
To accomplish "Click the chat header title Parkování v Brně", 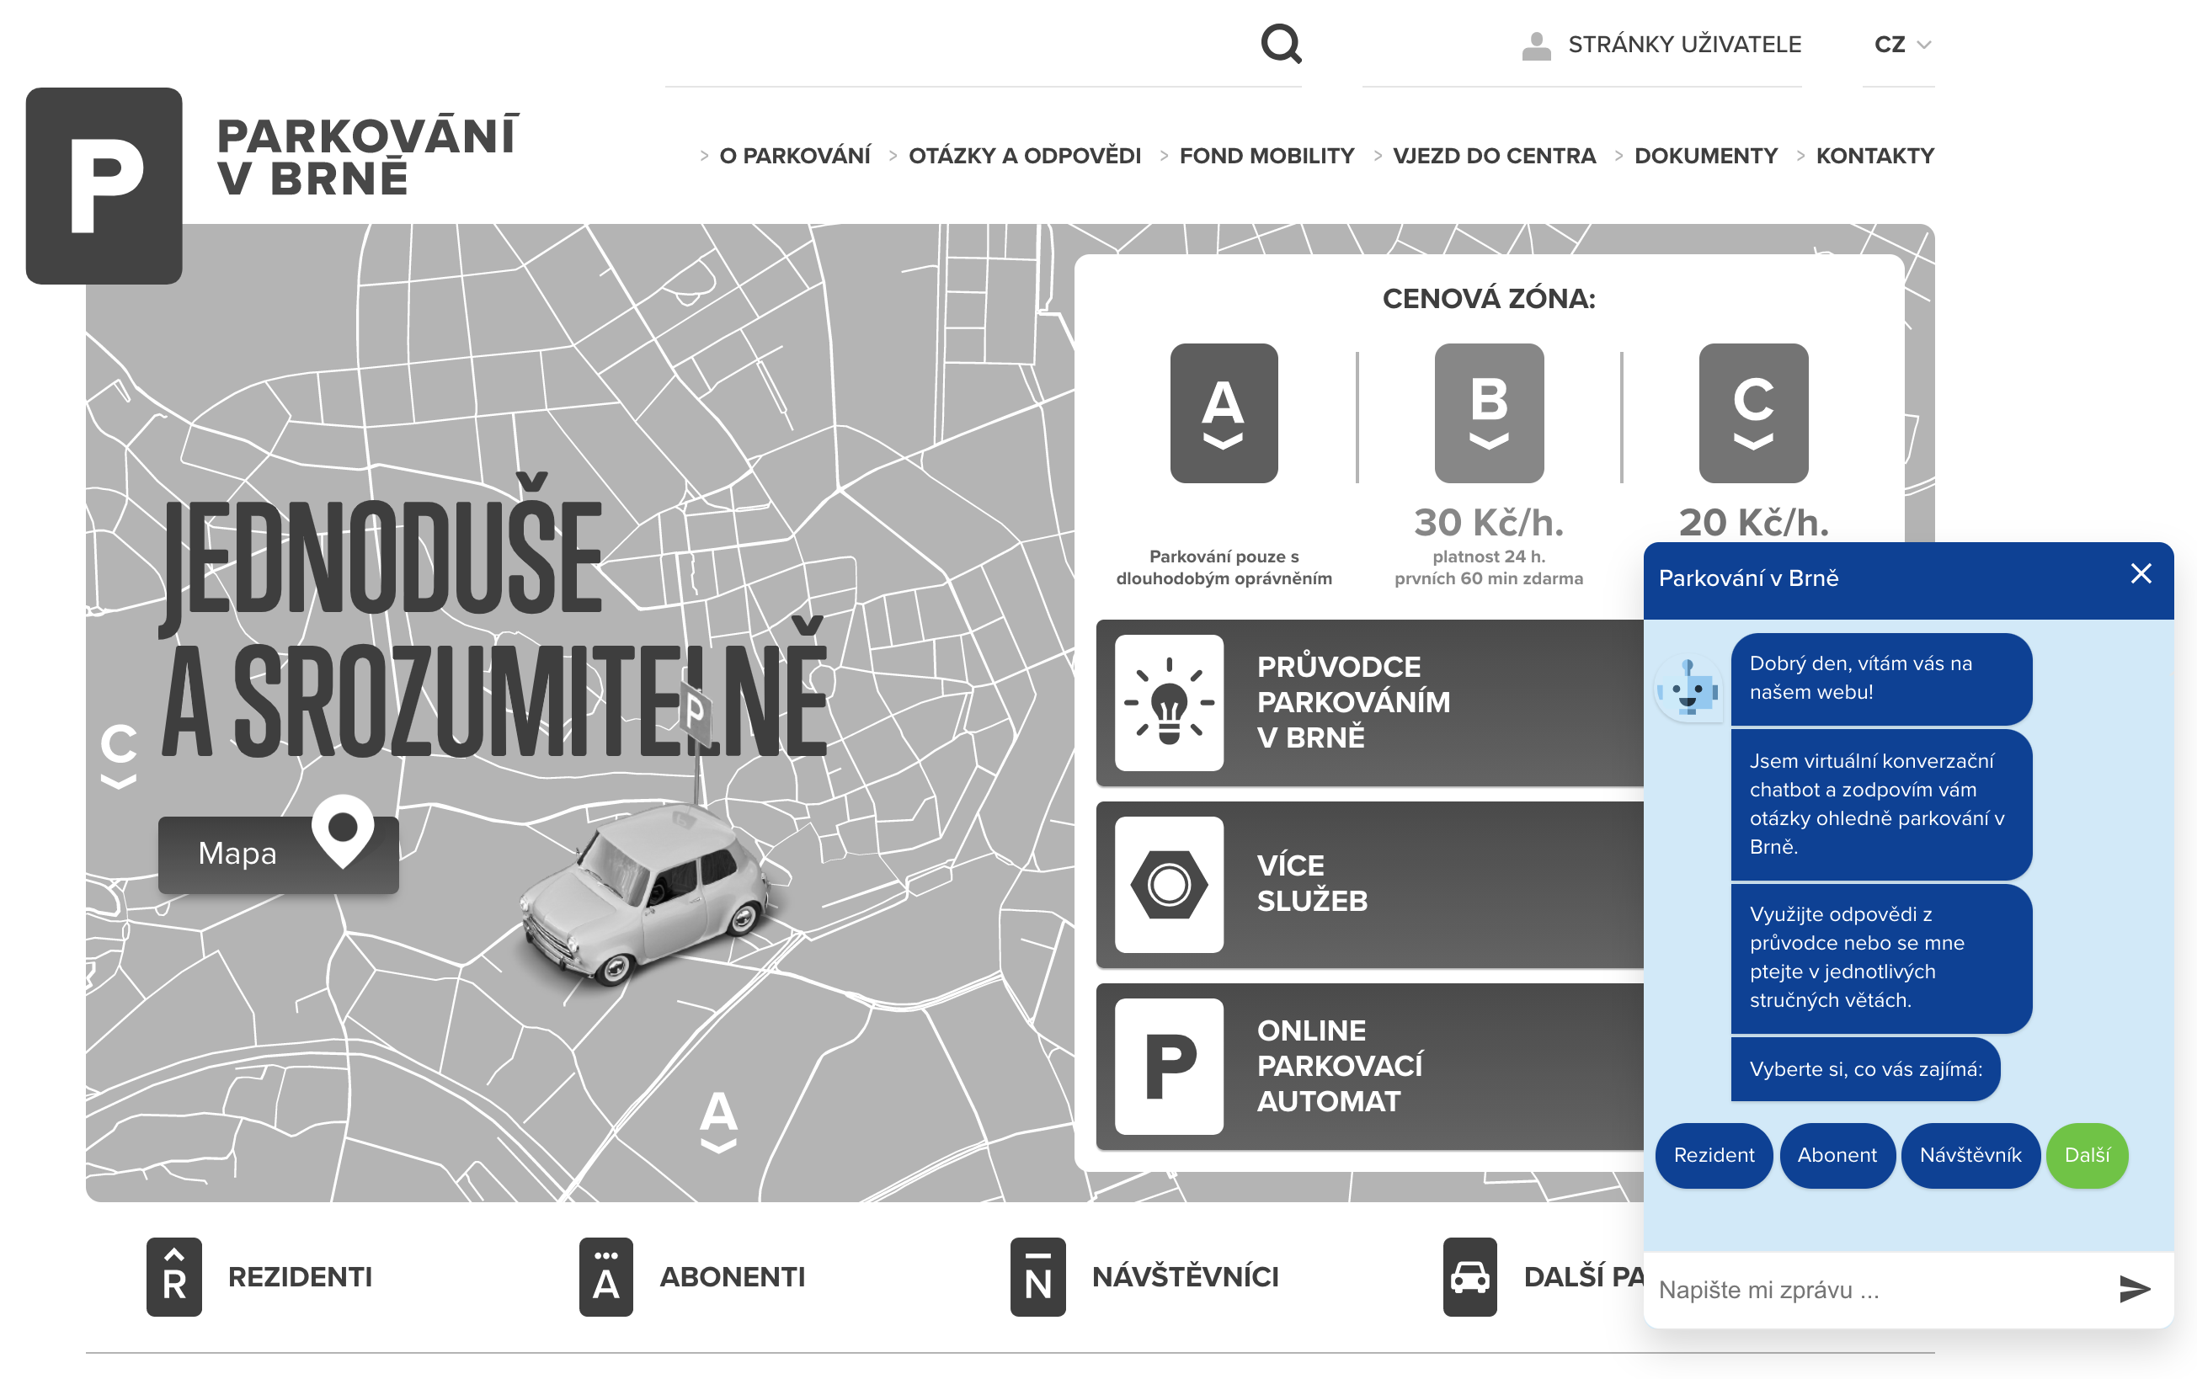I will point(1747,578).
